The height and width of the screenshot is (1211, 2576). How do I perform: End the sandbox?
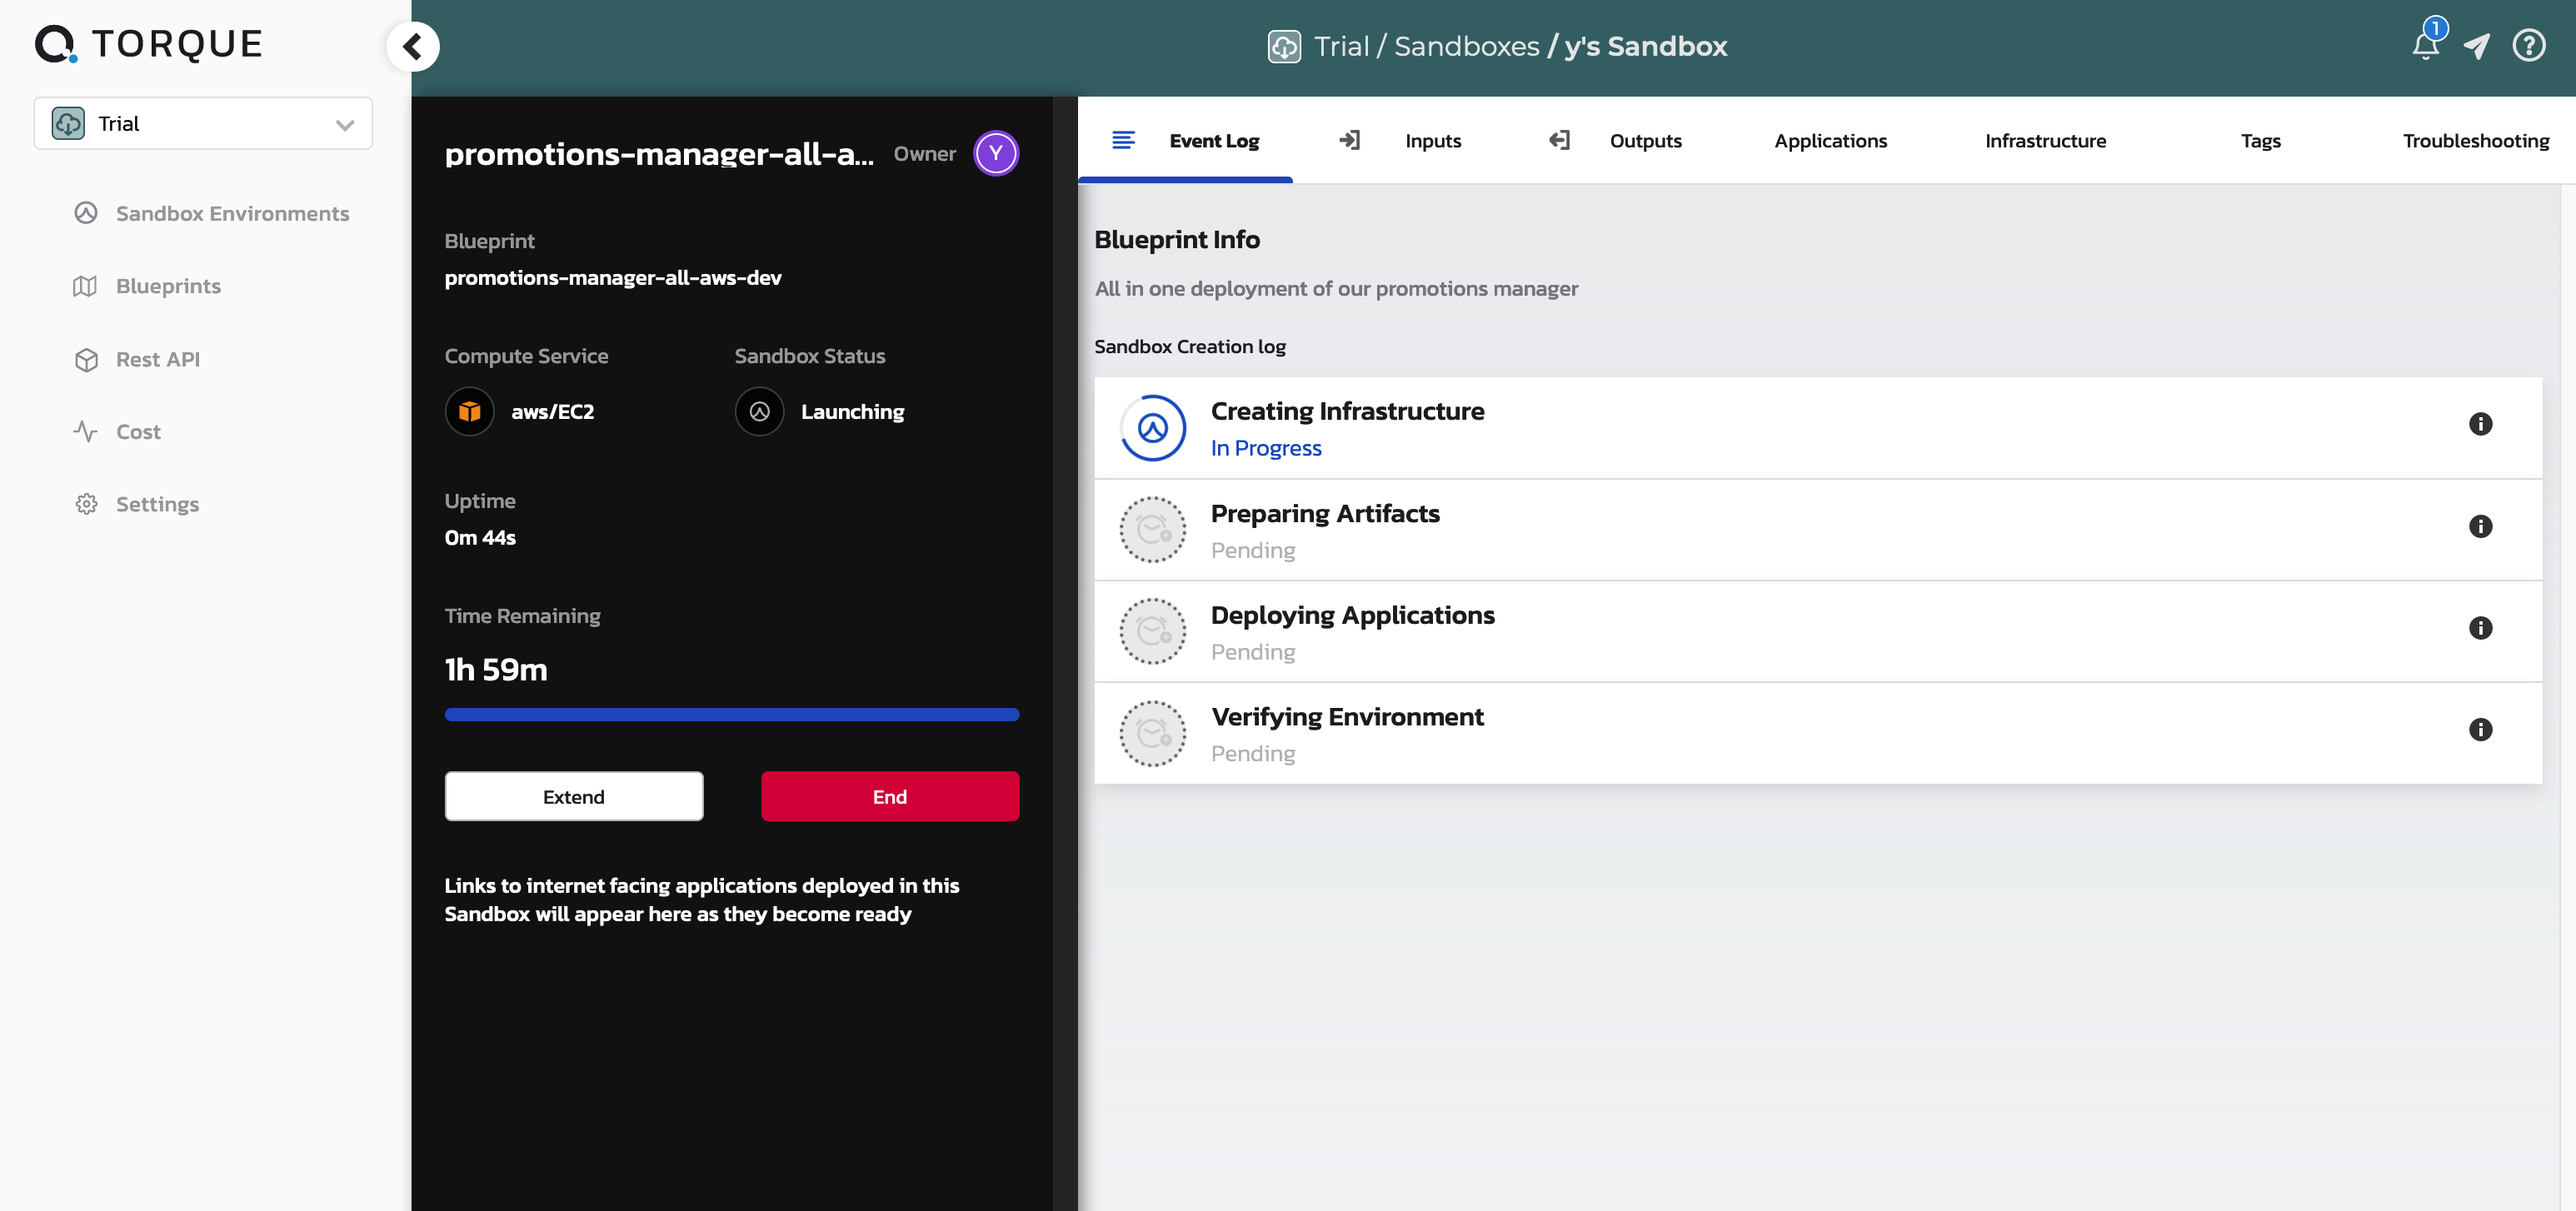(890, 796)
